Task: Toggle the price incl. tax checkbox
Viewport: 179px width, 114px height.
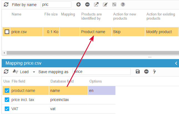Action: click(7, 100)
